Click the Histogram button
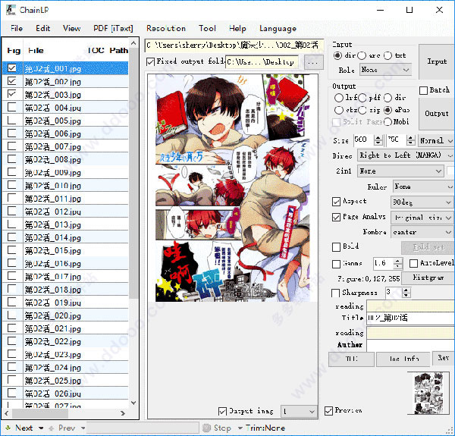This screenshot has height=436, width=455. click(x=428, y=278)
